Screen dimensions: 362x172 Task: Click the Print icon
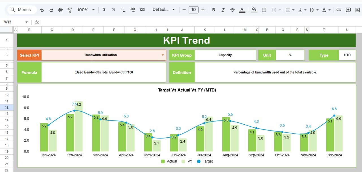(x=61, y=9)
